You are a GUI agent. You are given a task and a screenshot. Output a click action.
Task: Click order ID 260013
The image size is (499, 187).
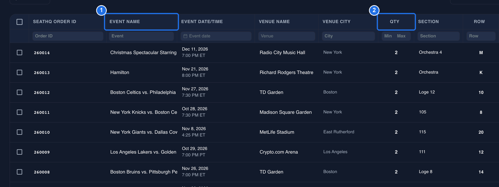[42, 73]
